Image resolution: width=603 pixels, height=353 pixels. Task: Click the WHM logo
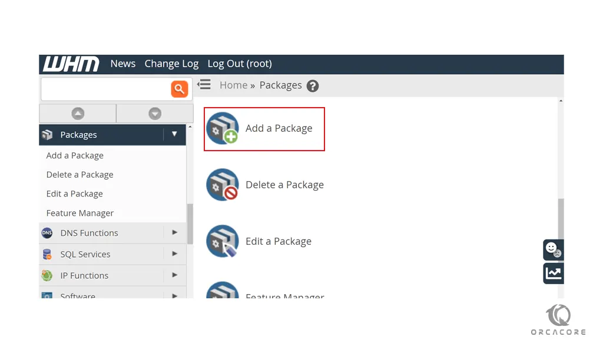[71, 64]
